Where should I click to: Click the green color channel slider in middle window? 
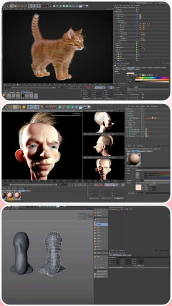pyautogui.click(x=159, y=175)
